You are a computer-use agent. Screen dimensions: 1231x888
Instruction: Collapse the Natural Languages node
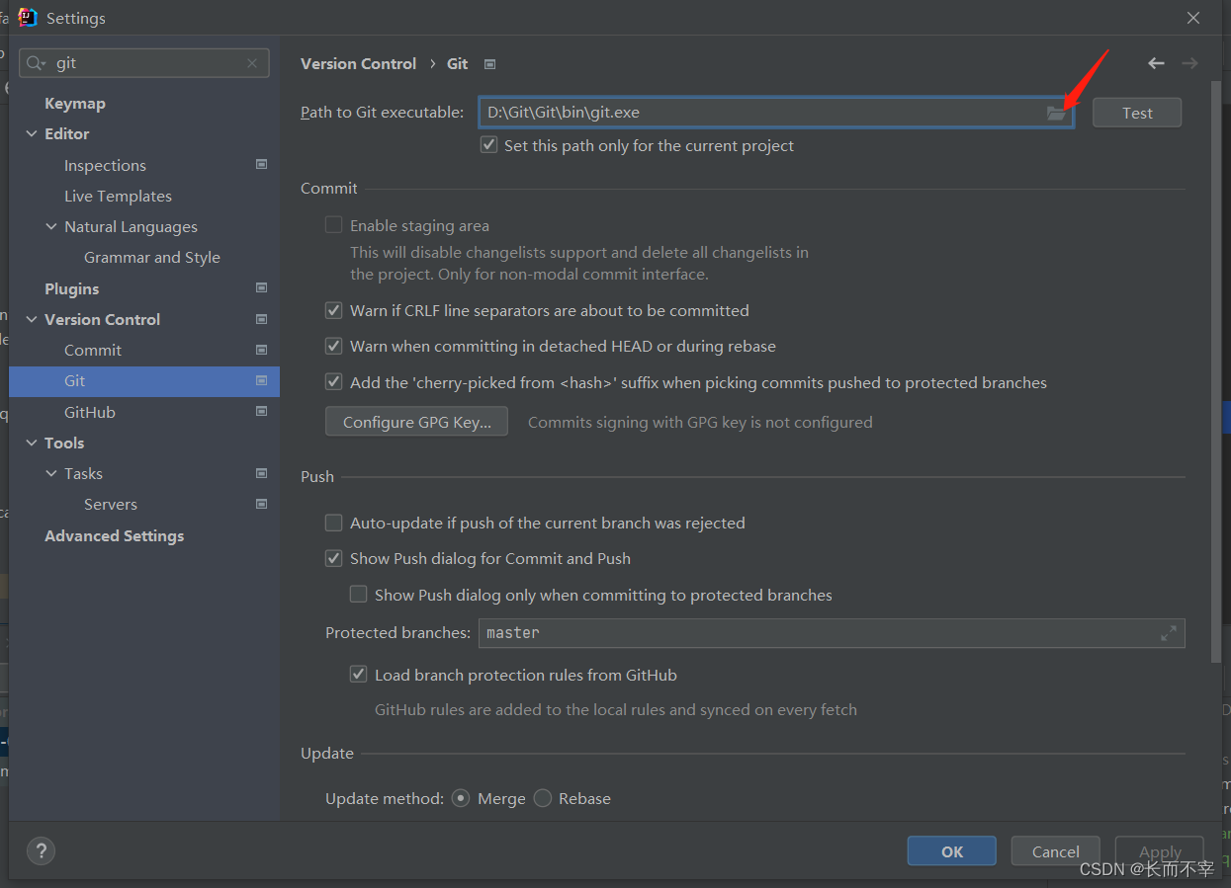pyautogui.click(x=51, y=226)
